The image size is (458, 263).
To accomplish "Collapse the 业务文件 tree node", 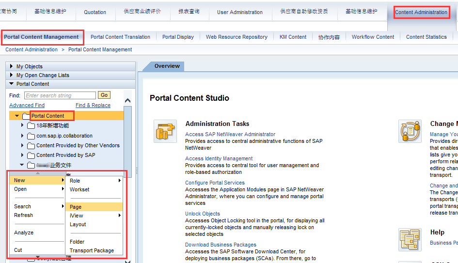I will (22, 165).
